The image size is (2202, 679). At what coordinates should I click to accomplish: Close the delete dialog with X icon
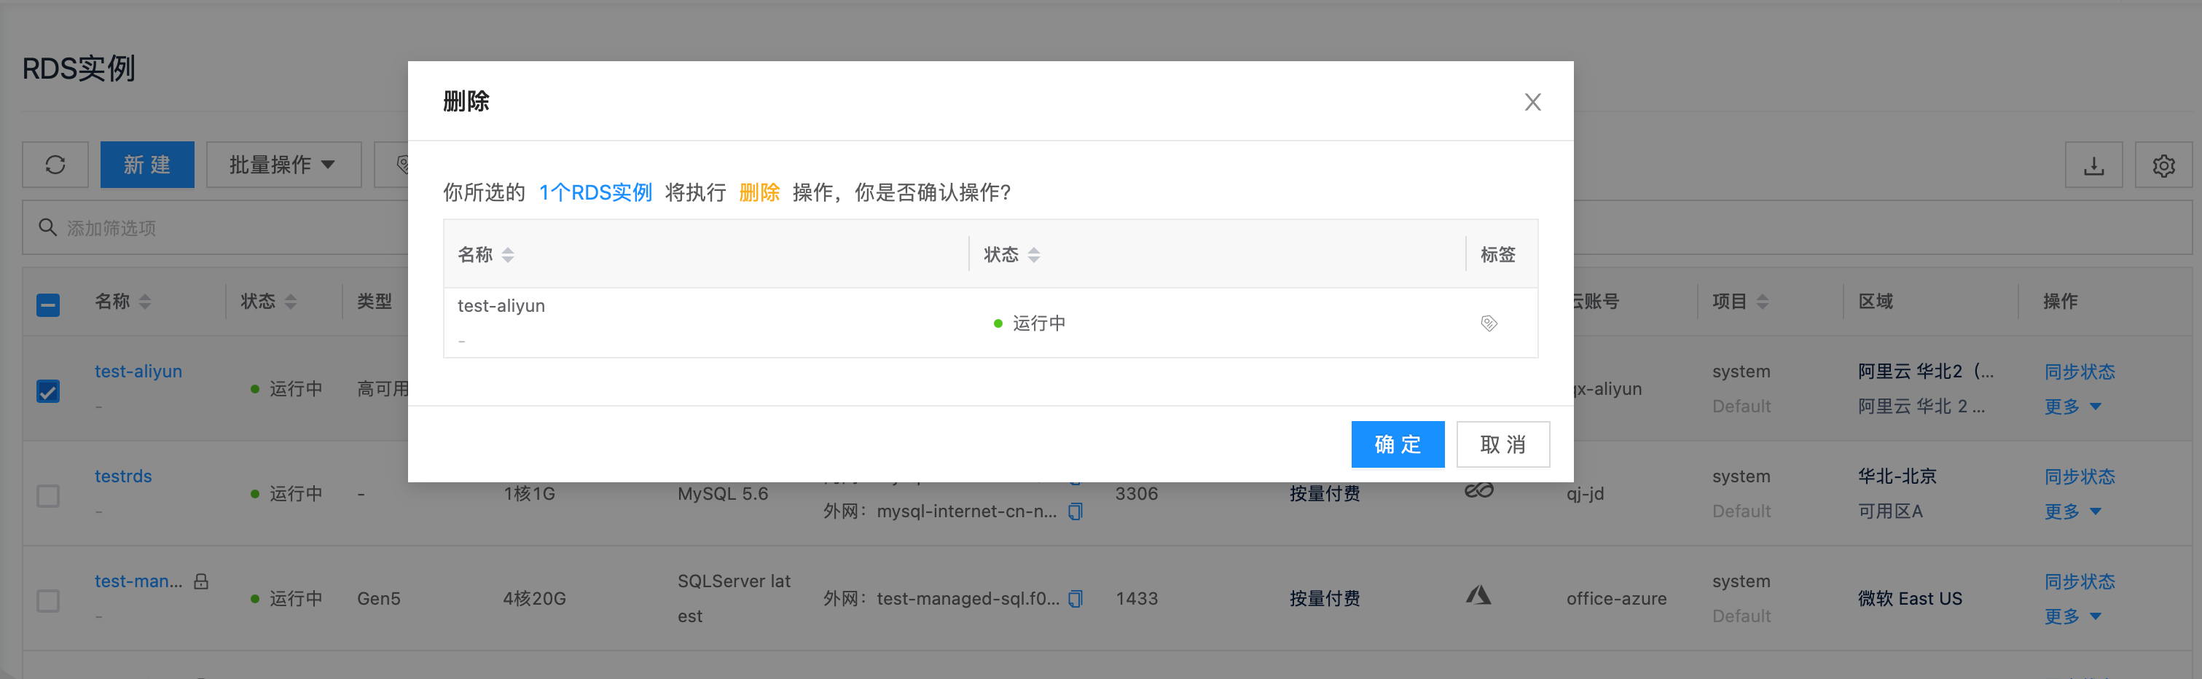pos(1532,103)
